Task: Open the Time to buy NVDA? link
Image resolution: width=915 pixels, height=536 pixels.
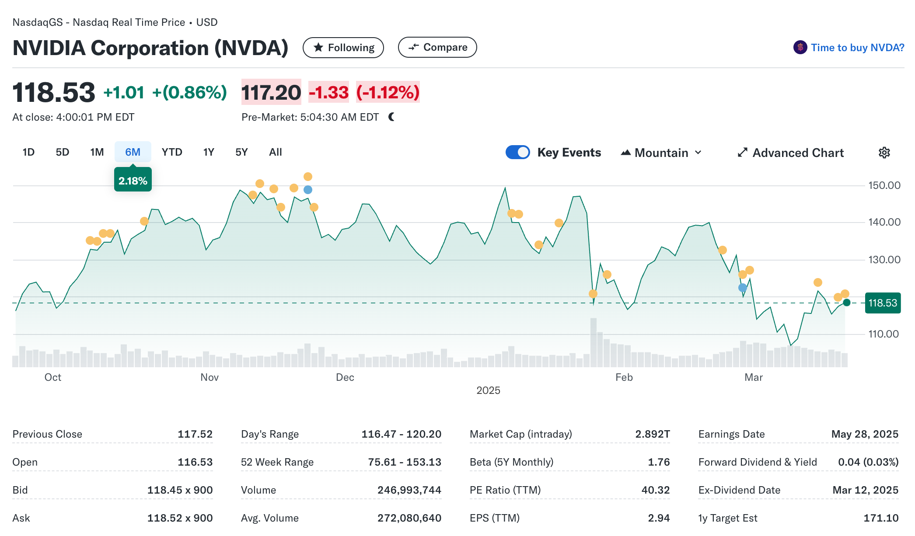Action: coord(857,47)
